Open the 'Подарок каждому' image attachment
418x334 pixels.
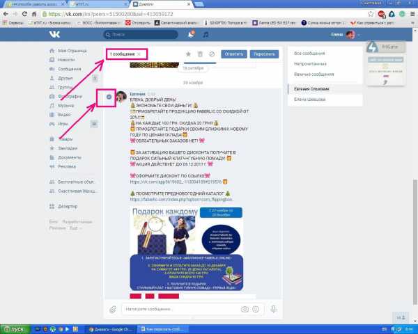click(x=186, y=248)
